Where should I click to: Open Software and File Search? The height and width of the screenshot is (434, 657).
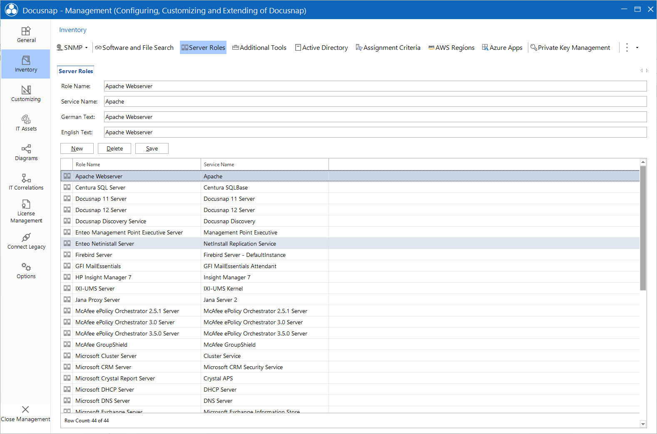[134, 48]
